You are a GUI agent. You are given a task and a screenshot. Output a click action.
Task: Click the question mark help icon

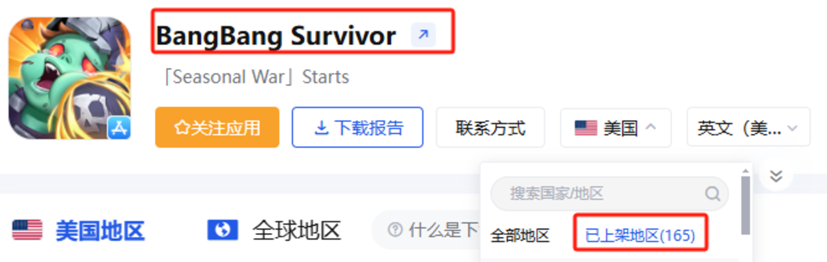pyautogui.click(x=395, y=229)
